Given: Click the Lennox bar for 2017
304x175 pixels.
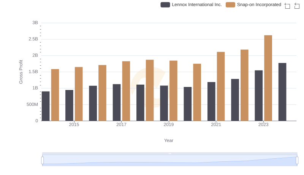Looking at the screenshot, I should [x=117, y=102].
